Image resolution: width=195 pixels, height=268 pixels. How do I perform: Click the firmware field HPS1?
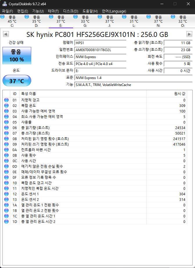click(x=100, y=43)
